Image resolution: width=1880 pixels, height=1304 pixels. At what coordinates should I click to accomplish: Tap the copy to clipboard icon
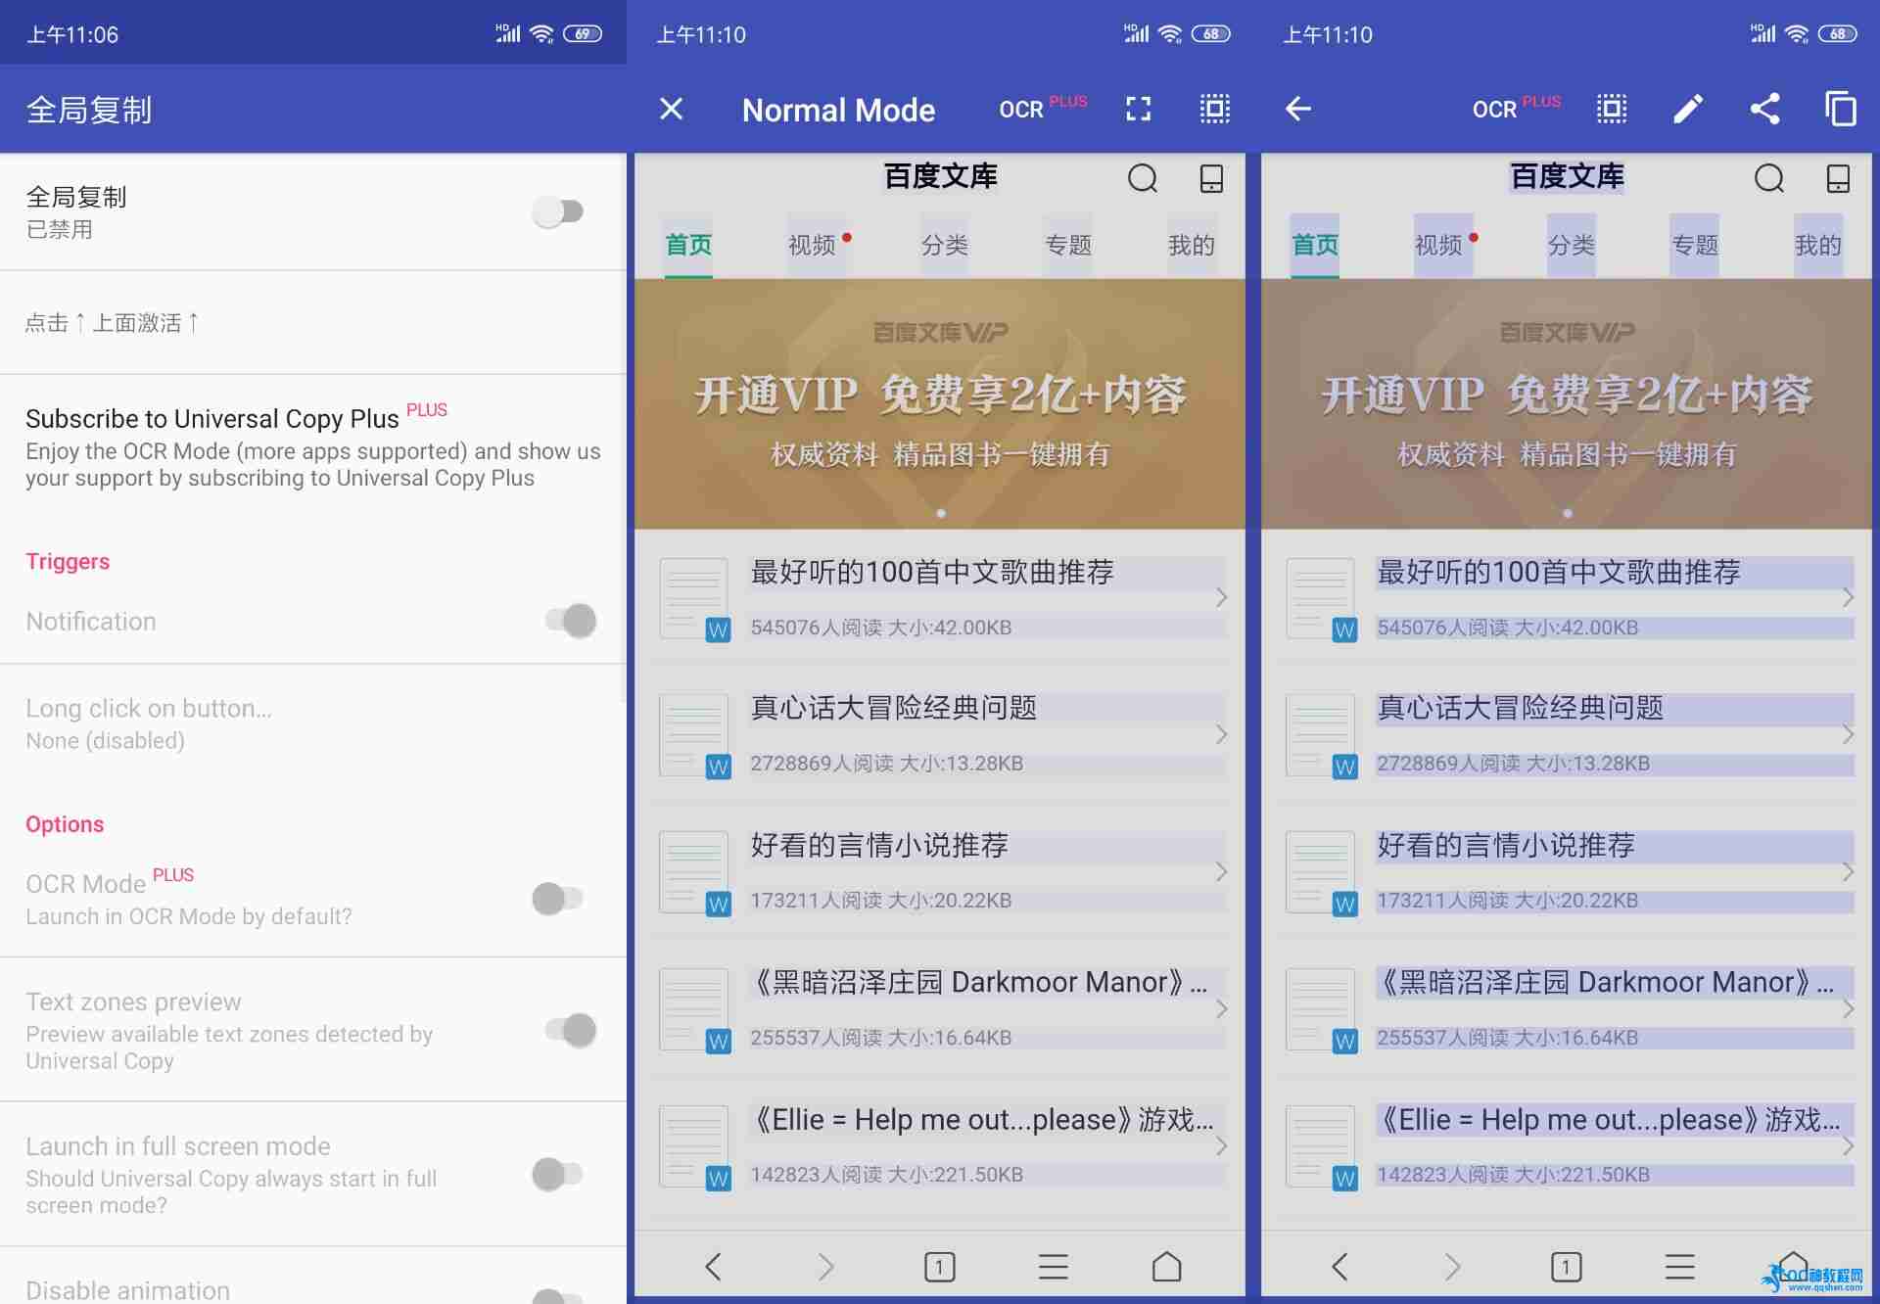coord(1841,109)
